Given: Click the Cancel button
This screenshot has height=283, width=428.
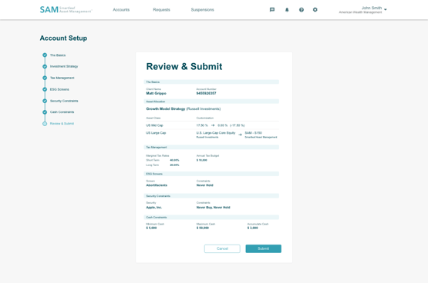Looking at the screenshot, I should [x=222, y=248].
